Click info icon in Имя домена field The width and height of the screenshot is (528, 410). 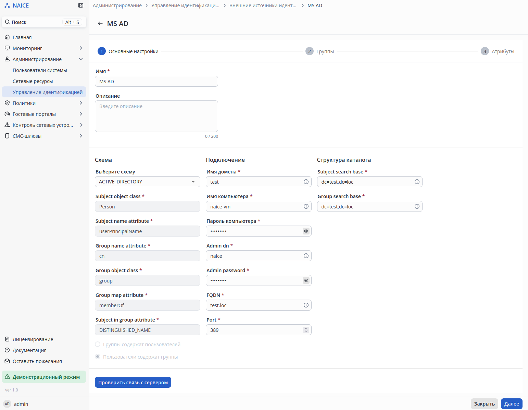306,182
